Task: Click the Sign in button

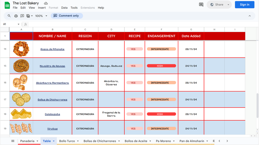Action: (244, 5)
